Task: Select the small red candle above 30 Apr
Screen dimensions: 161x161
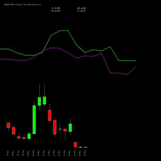Action: (19, 137)
